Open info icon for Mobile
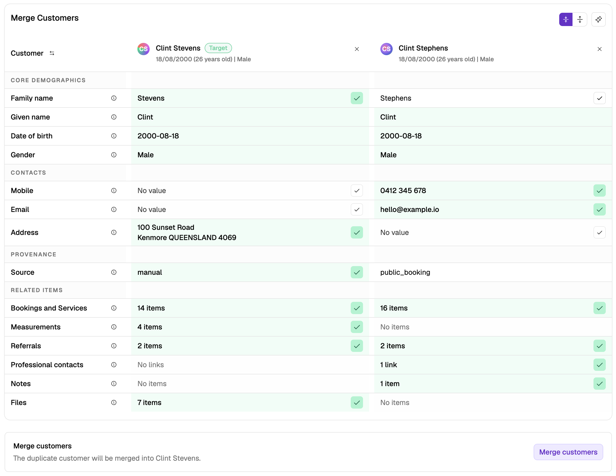The height and width of the screenshot is (476, 616). pyautogui.click(x=114, y=191)
